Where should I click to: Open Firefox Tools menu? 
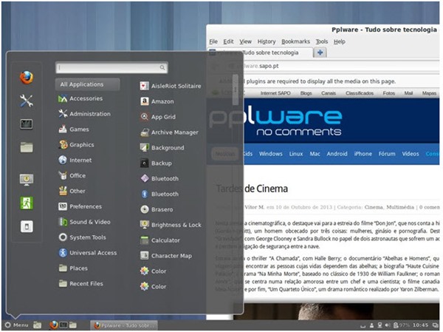[322, 41]
